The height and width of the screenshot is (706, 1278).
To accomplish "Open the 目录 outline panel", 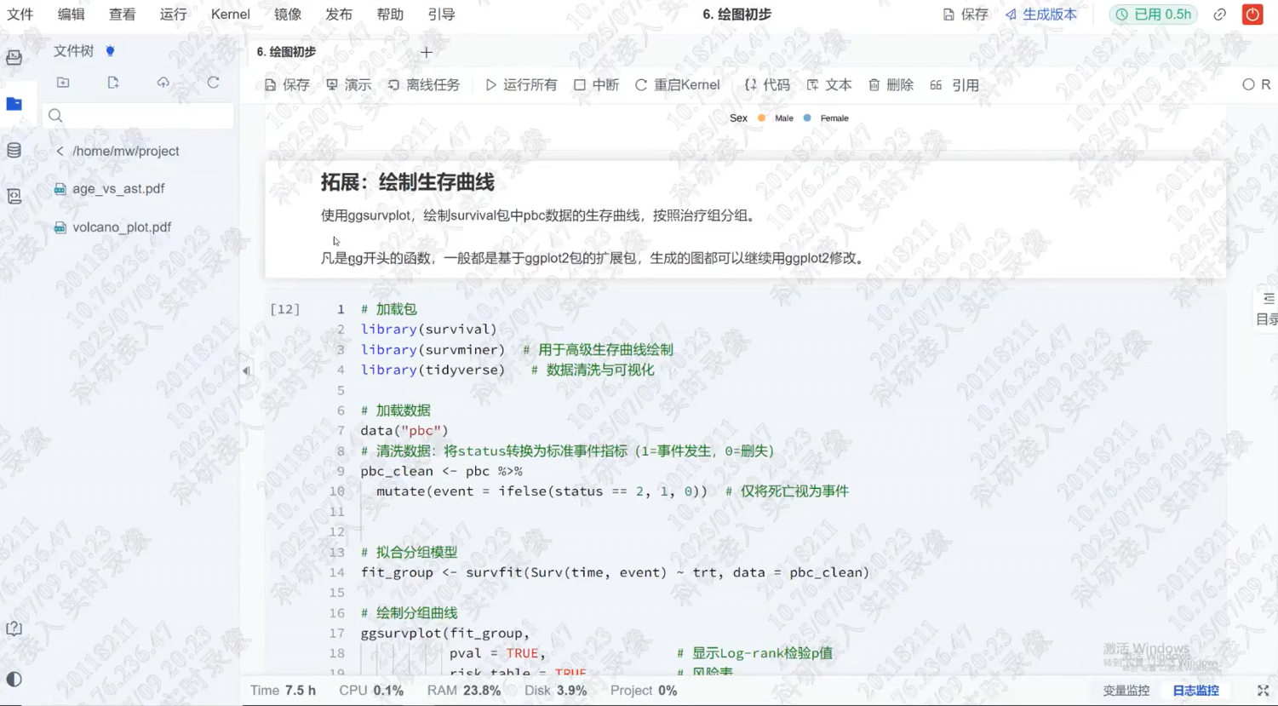I will click(1267, 308).
